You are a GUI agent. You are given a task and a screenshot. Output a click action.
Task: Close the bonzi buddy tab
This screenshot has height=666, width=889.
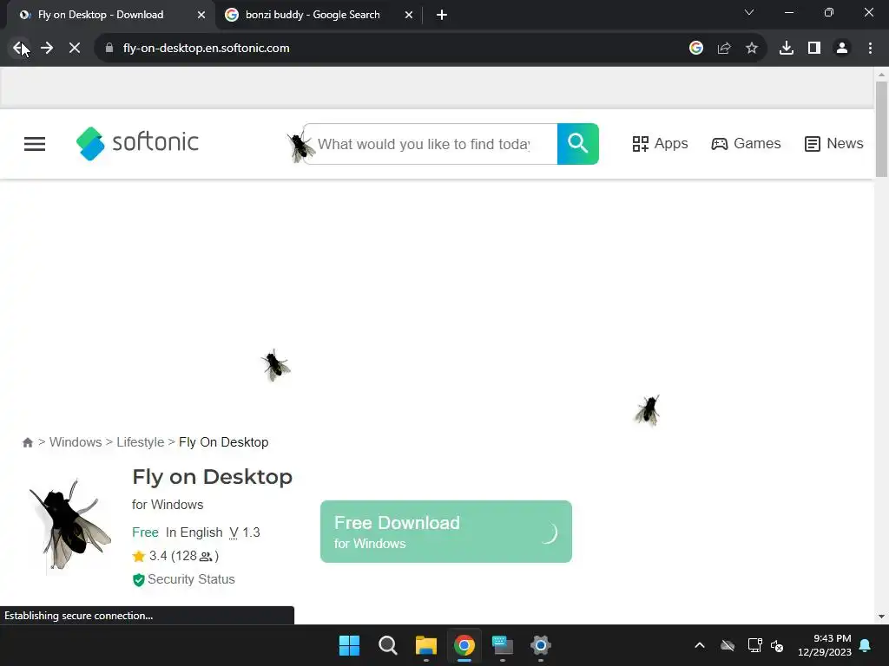click(x=409, y=15)
